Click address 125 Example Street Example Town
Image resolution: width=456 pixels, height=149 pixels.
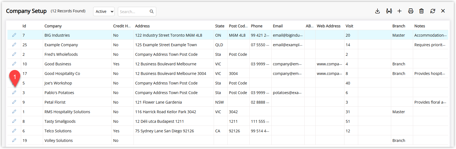pos(166,45)
